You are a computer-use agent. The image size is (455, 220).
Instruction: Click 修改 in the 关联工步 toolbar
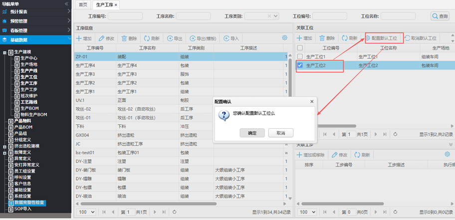pos(340,155)
